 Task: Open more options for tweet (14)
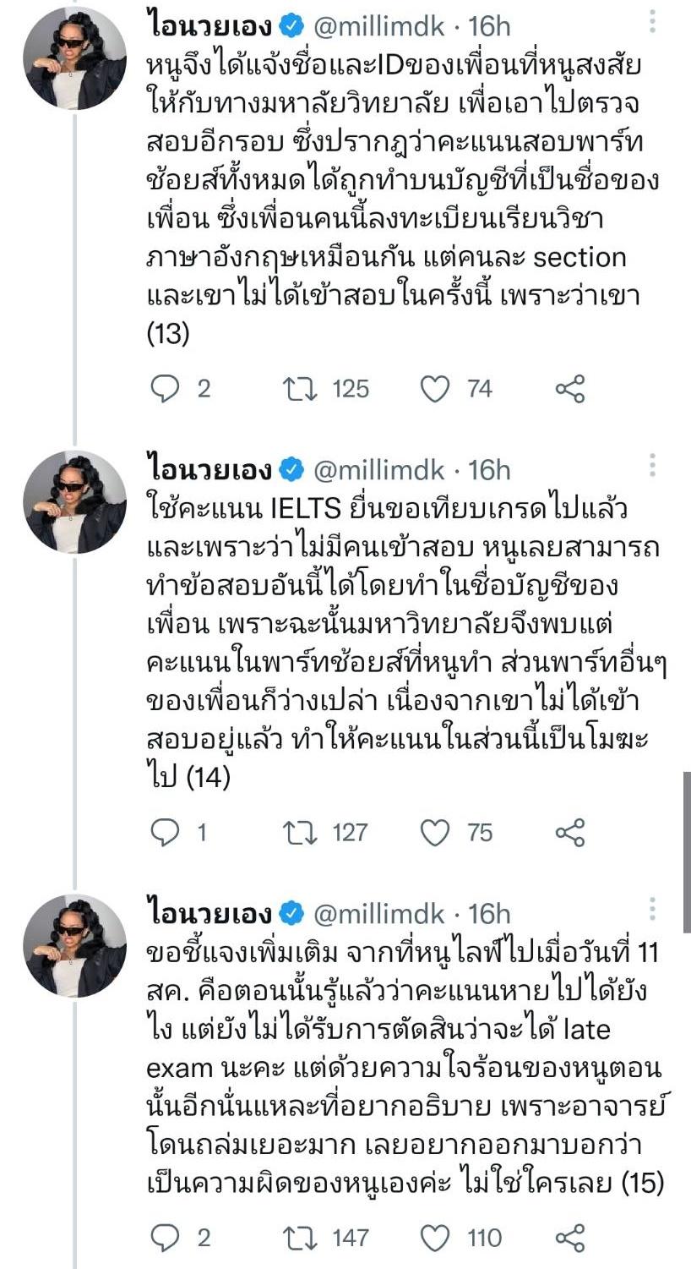pos(652,466)
